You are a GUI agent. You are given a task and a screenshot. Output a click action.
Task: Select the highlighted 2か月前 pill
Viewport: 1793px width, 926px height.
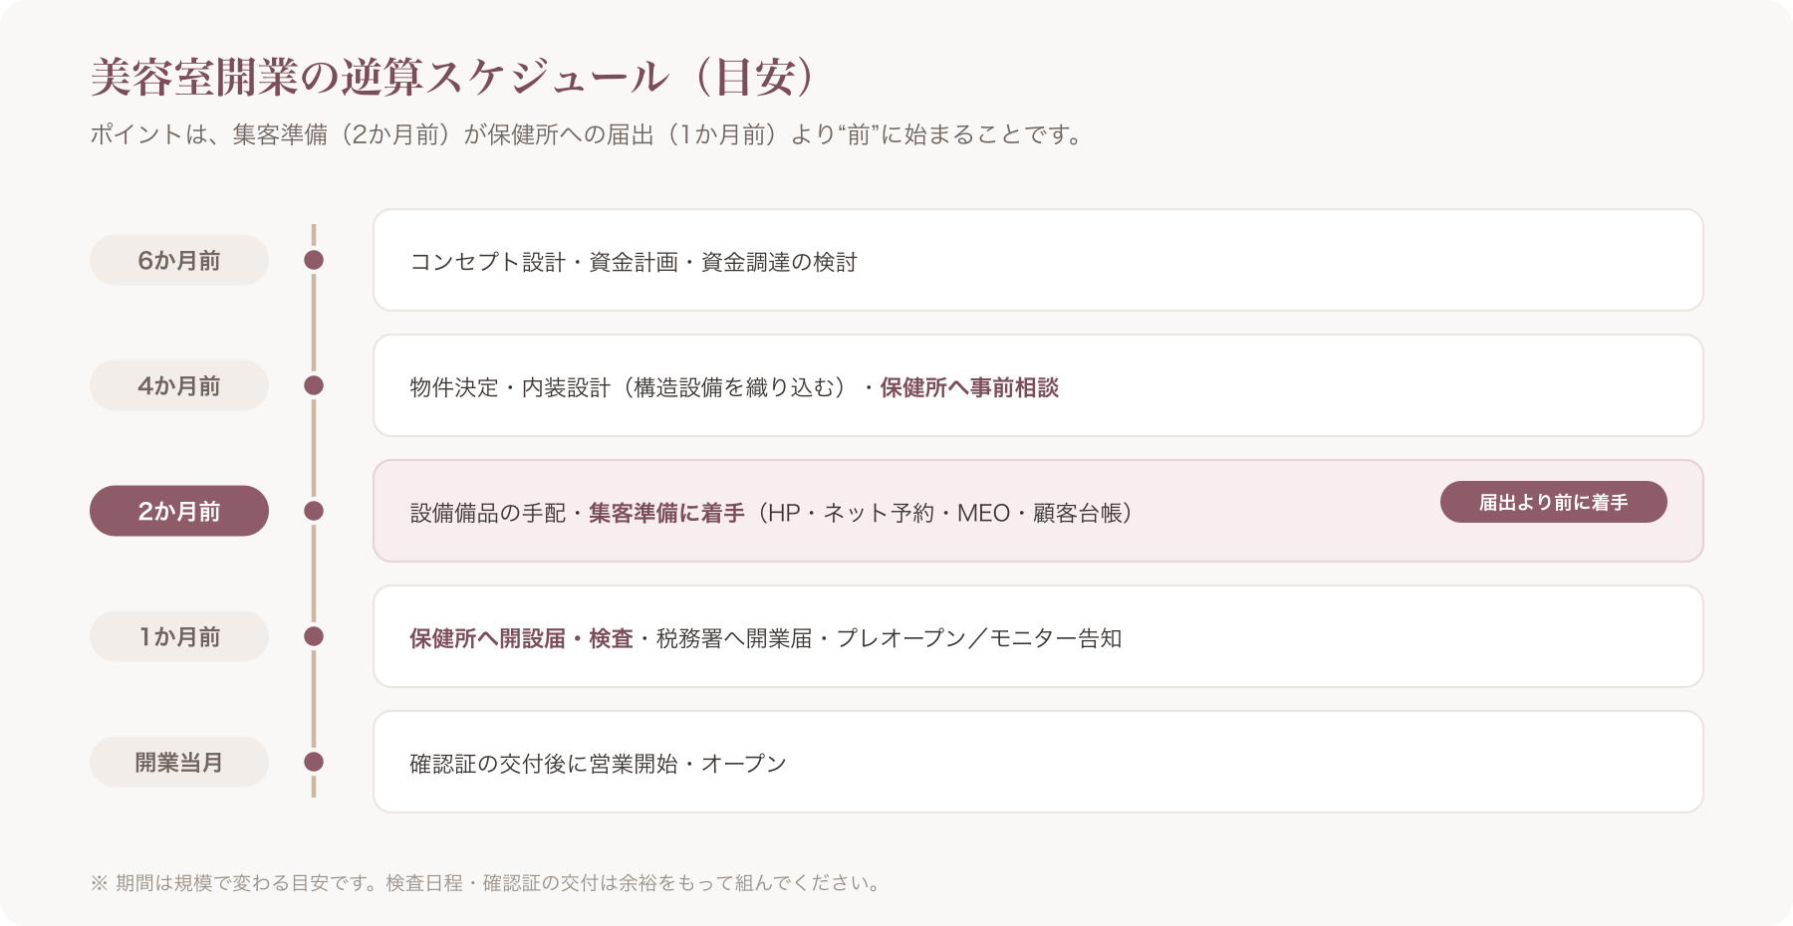pyautogui.click(x=179, y=511)
